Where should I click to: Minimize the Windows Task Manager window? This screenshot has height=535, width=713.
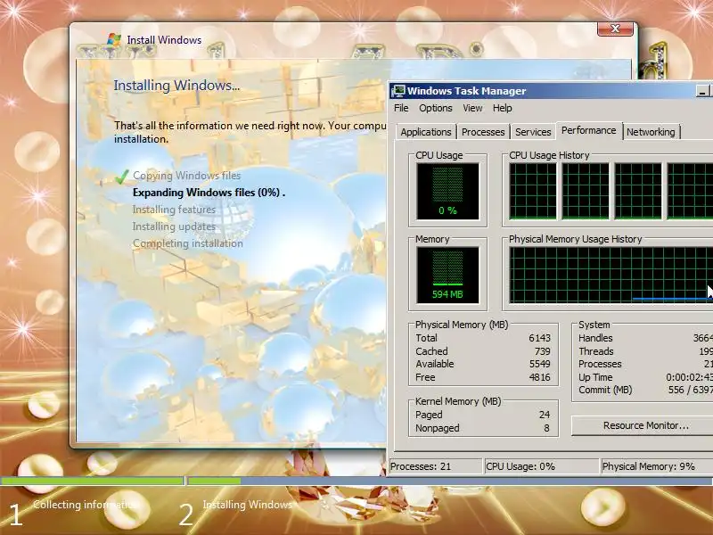point(702,91)
